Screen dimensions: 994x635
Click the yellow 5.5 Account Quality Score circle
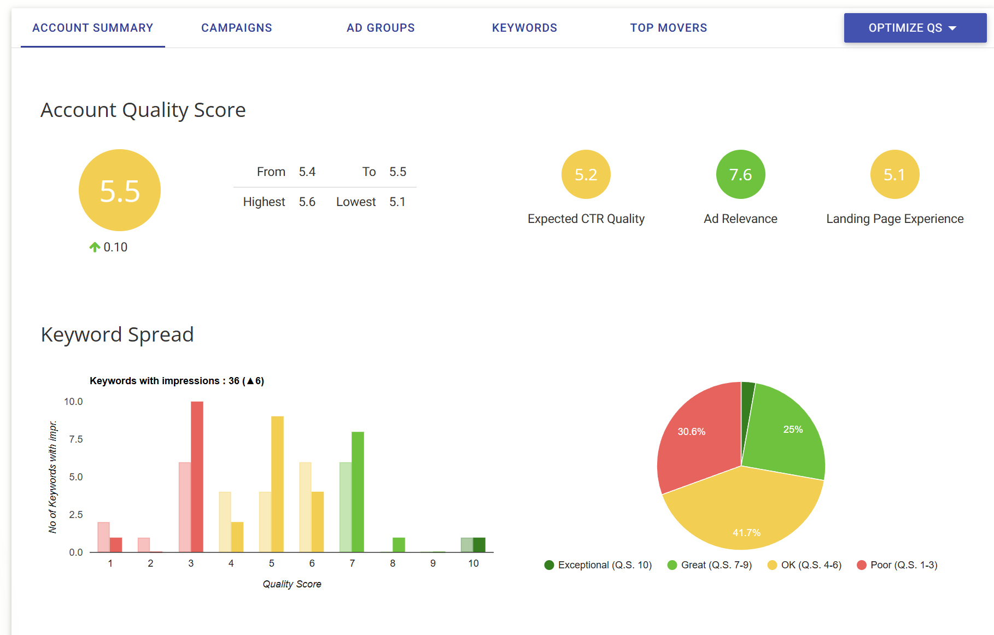[x=119, y=190]
